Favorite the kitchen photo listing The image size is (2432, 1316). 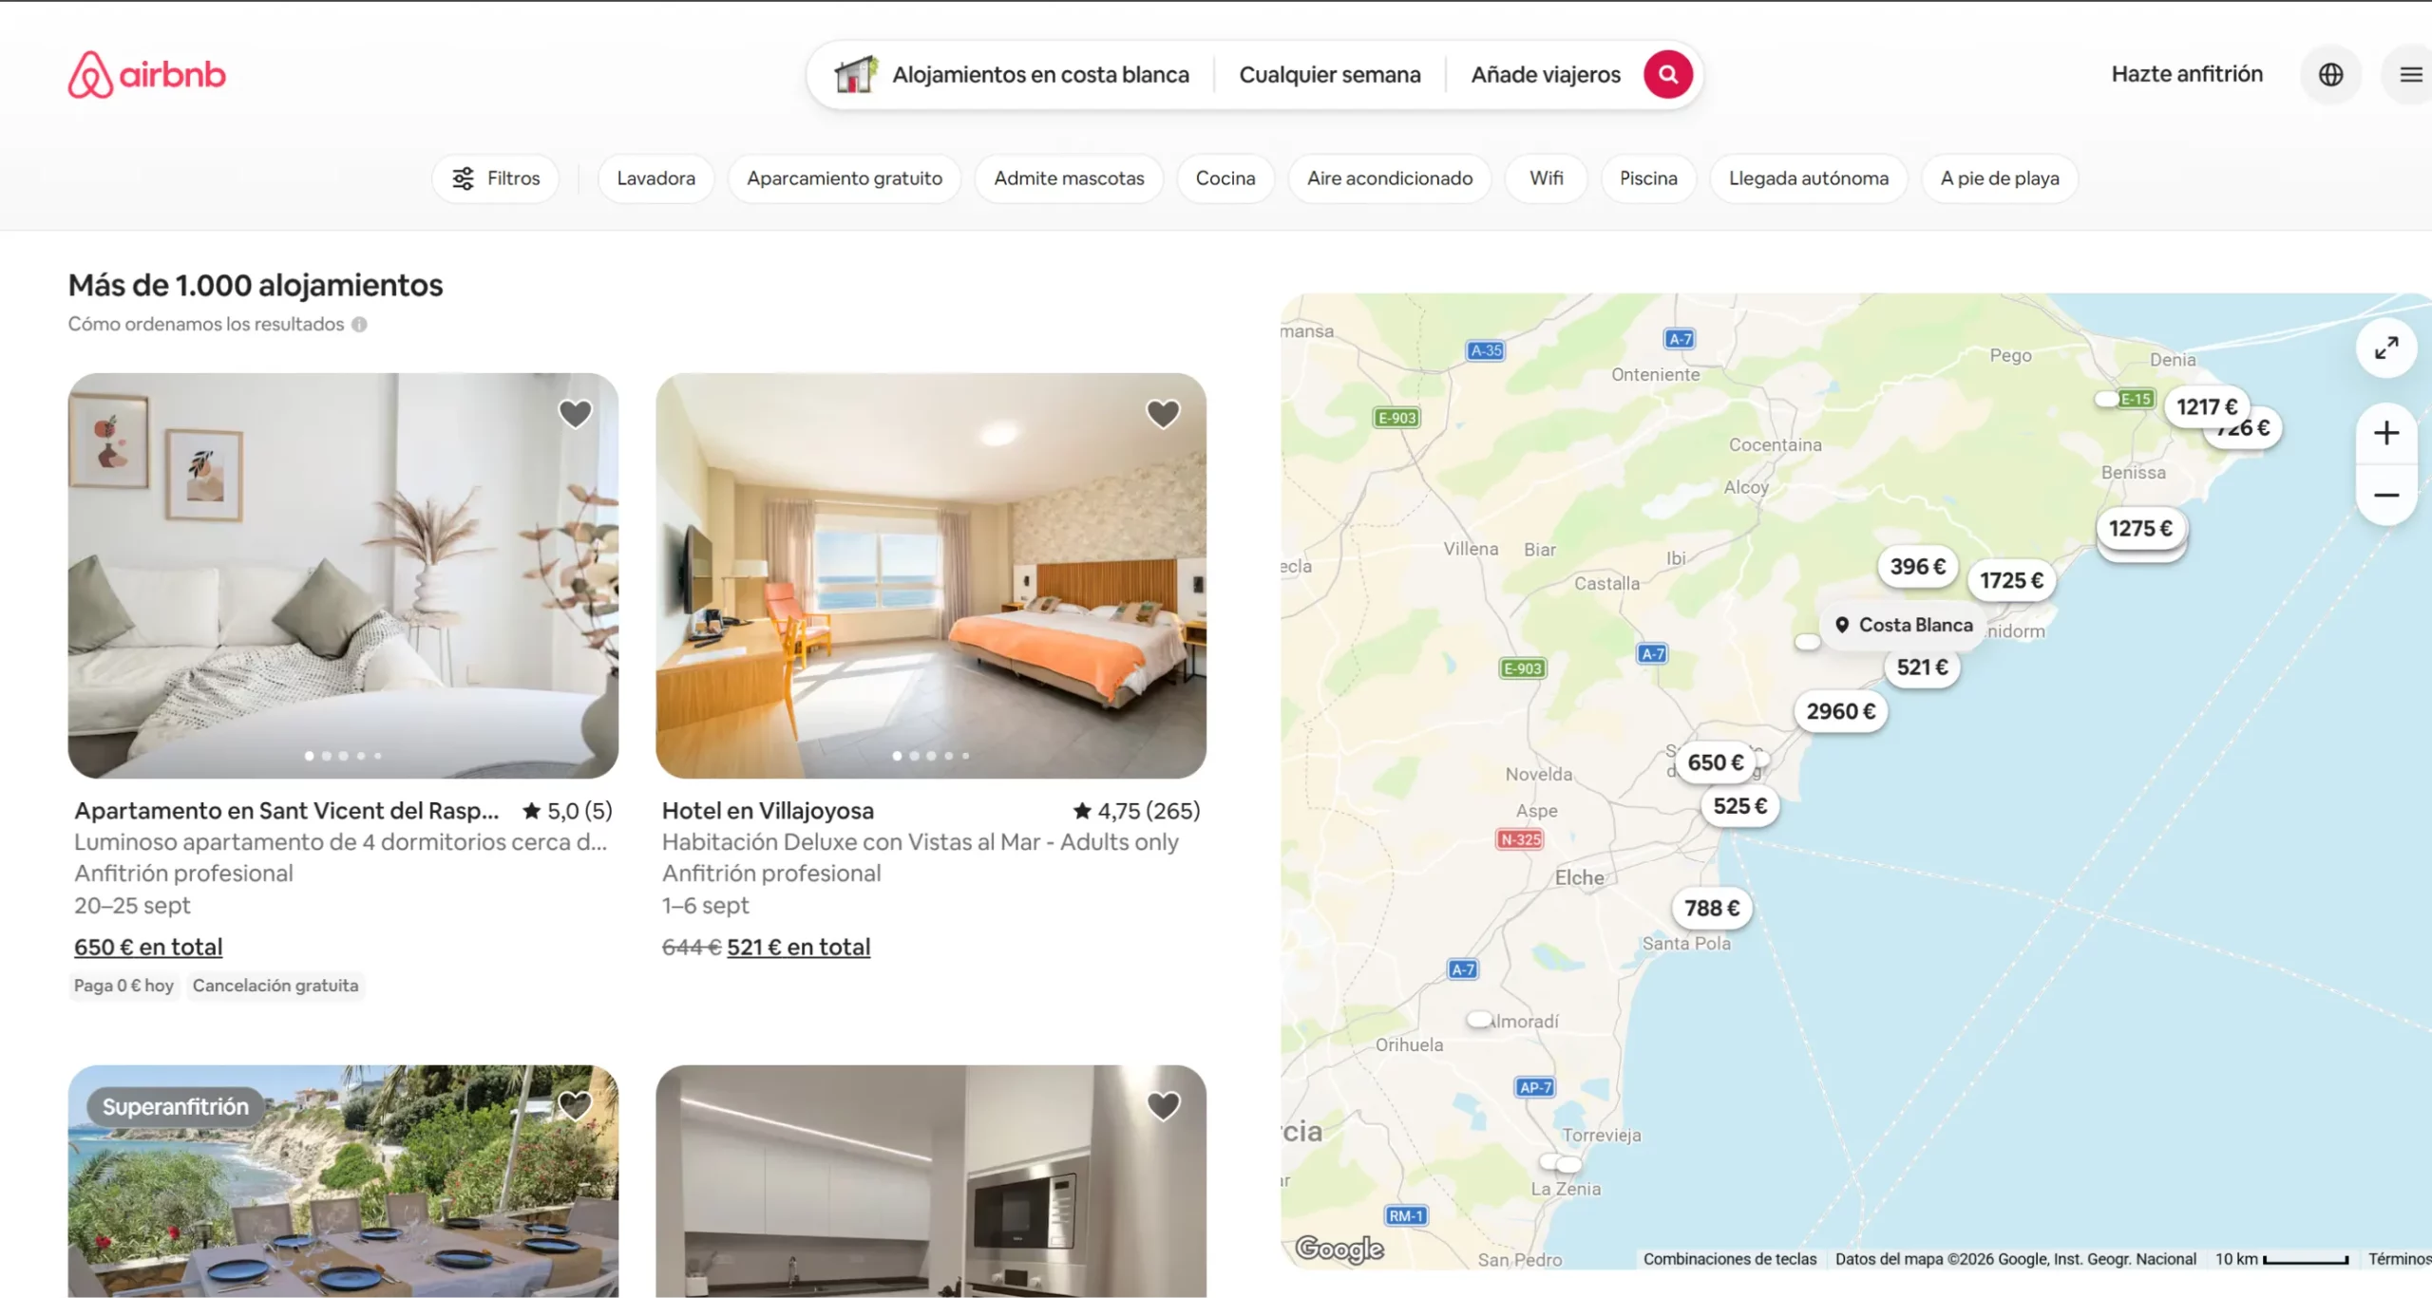point(1163,1105)
